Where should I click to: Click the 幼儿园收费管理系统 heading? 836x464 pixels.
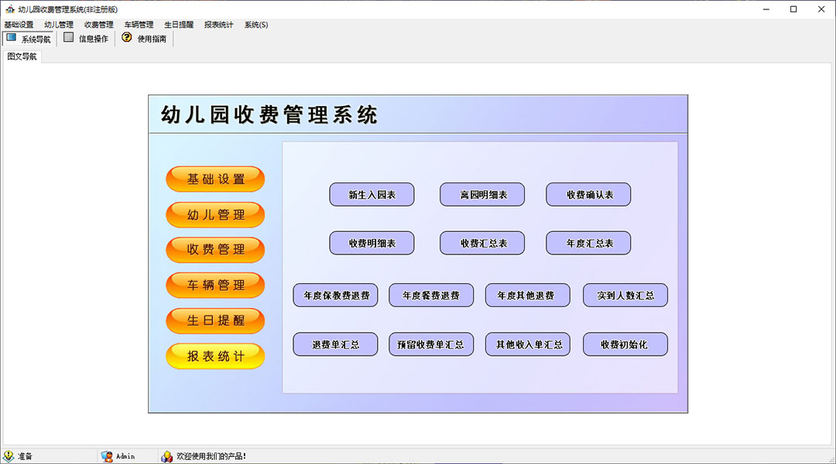(x=269, y=114)
